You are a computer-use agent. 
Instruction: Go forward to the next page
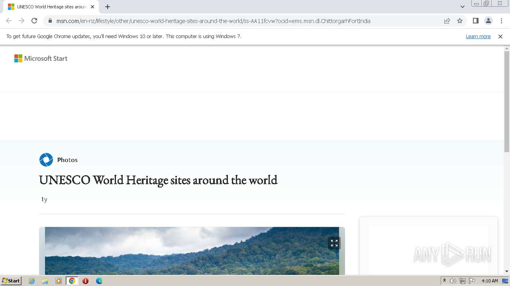click(22, 21)
